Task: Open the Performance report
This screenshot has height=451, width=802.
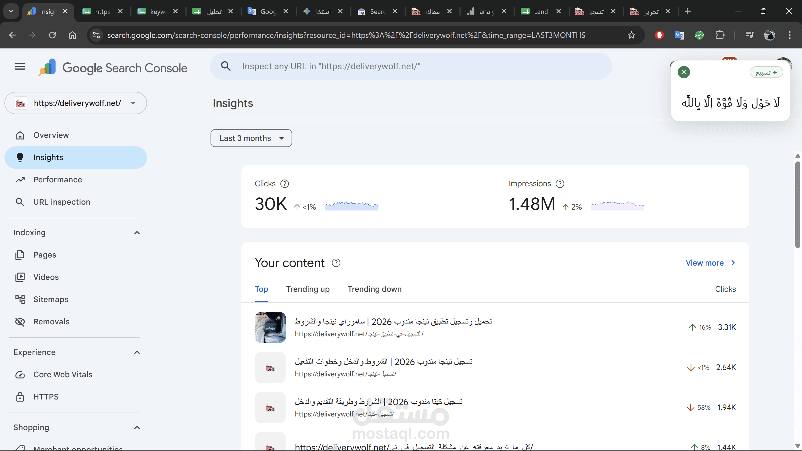Action: [76, 180]
